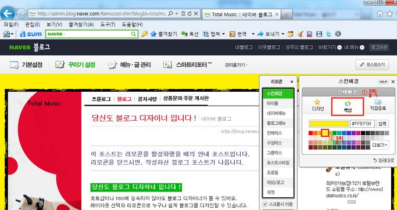Viewport: 397px width, 210px height.
Task: Click 이웃블로그 link in header
Action: point(269,47)
